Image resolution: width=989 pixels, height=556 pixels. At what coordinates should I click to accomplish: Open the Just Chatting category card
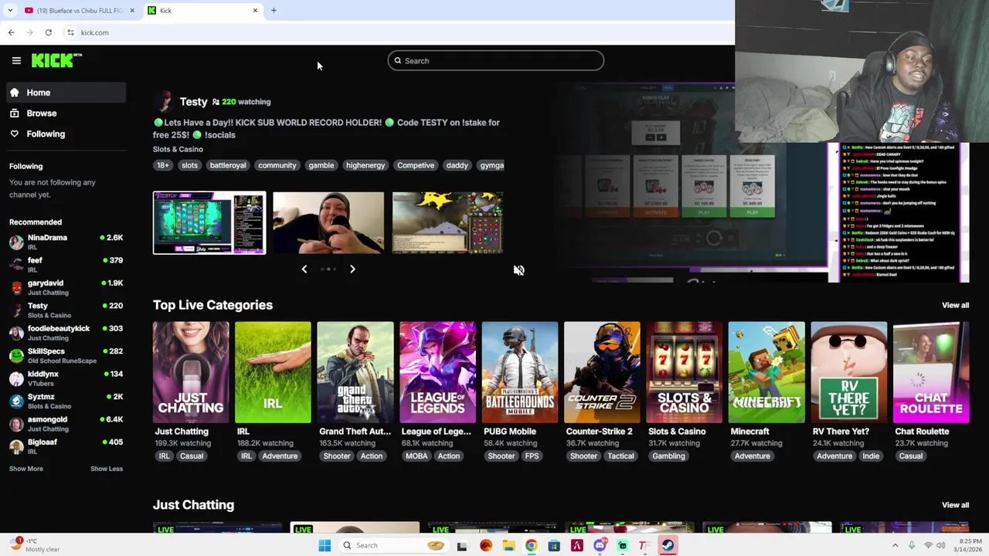(x=191, y=372)
